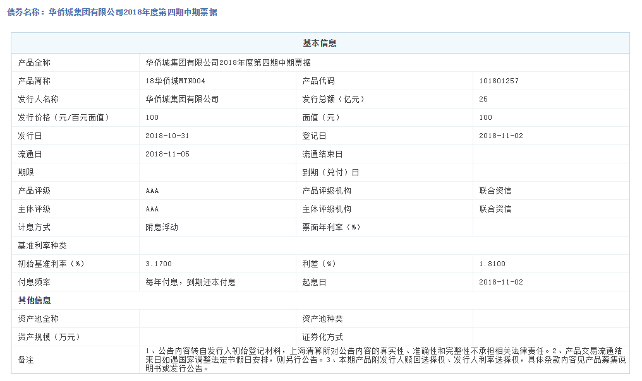Select the value 附息浮动

tap(162, 228)
